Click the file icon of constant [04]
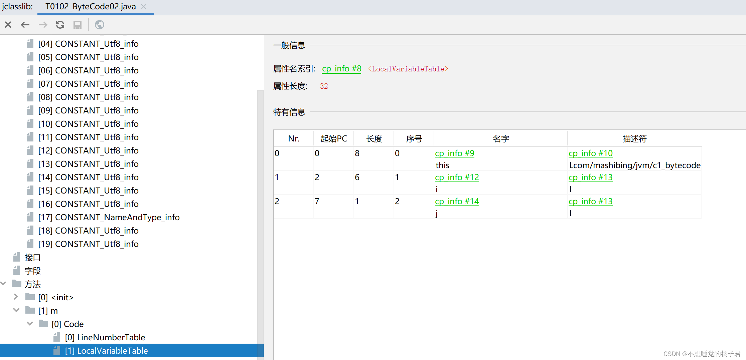 click(30, 43)
